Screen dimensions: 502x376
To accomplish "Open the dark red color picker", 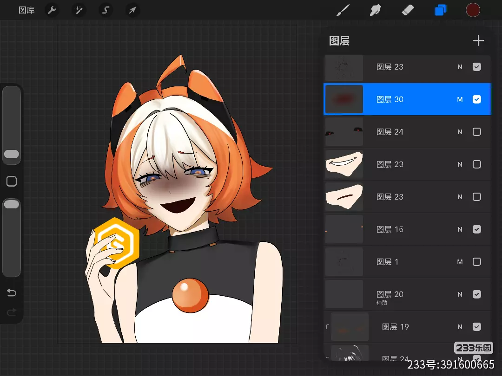I will point(473,10).
